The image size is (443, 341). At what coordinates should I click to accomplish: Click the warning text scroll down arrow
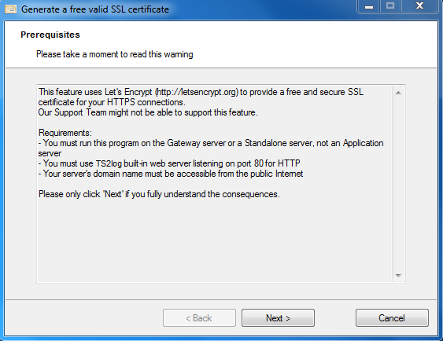[398, 275]
